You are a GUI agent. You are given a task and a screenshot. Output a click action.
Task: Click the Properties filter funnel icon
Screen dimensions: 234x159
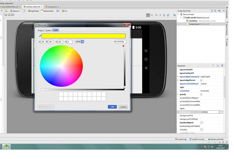coord(222,66)
